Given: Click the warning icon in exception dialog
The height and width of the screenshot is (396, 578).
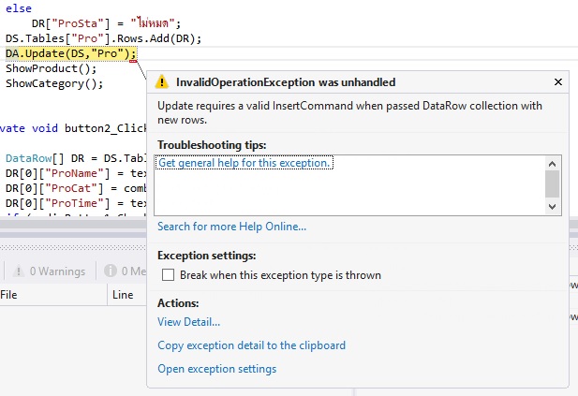Looking at the screenshot, I should 162,82.
